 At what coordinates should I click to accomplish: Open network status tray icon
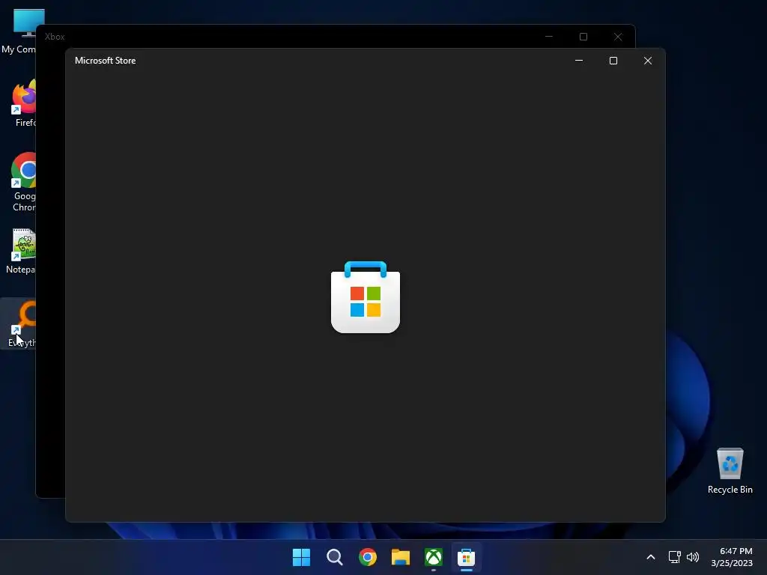[x=675, y=557]
